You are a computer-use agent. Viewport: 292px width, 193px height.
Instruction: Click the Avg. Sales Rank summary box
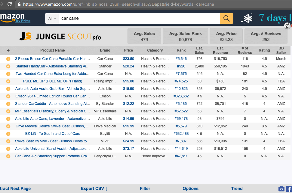click(x=186, y=36)
